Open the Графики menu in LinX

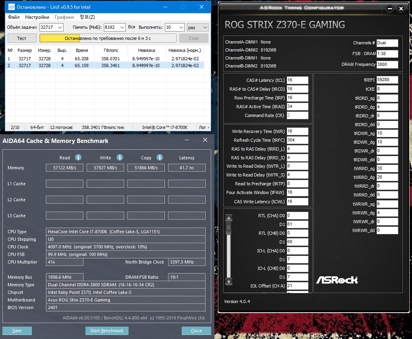(x=64, y=17)
